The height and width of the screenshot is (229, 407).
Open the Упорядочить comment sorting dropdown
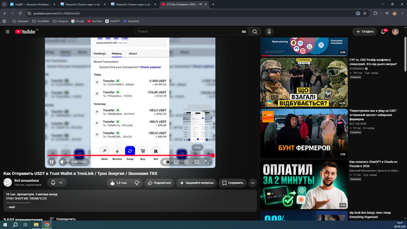coord(62,219)
